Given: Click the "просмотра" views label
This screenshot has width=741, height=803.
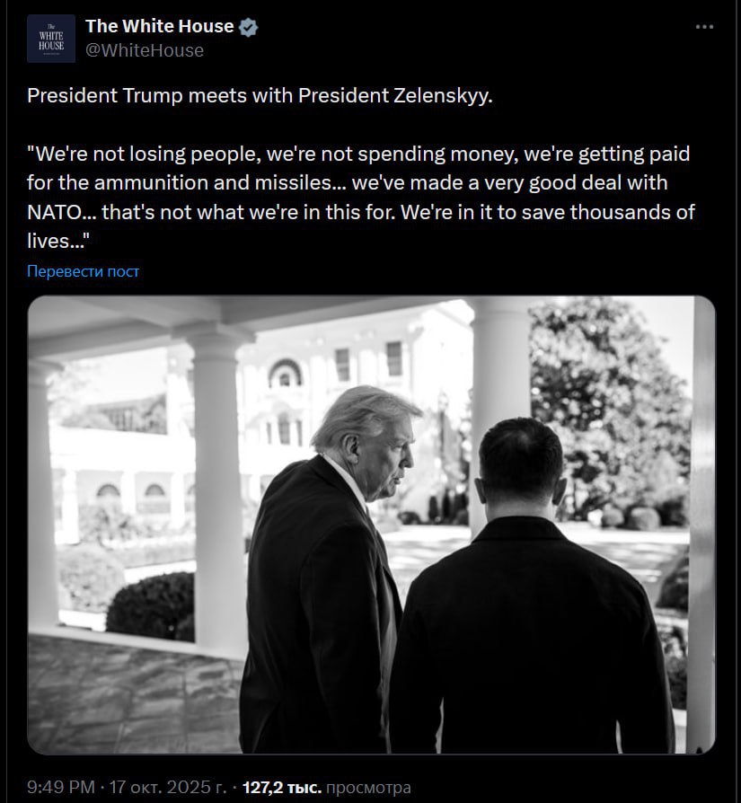Looking at the screenshot, I should point(368,788).
